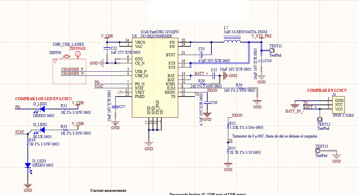
Task: Select capacitor C37 symbol
Action: click(116, 107)
